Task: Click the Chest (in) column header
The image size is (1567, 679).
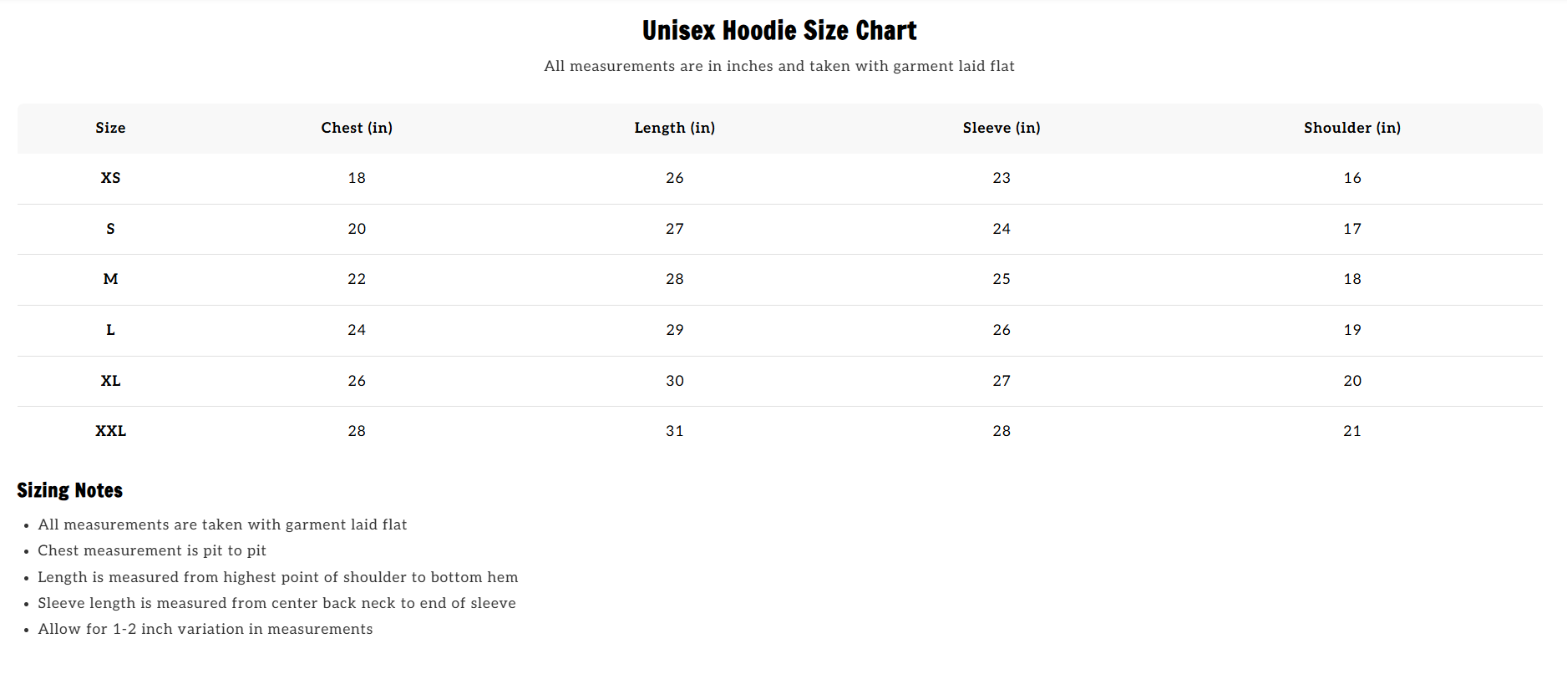Action: (x=357, y=128)
